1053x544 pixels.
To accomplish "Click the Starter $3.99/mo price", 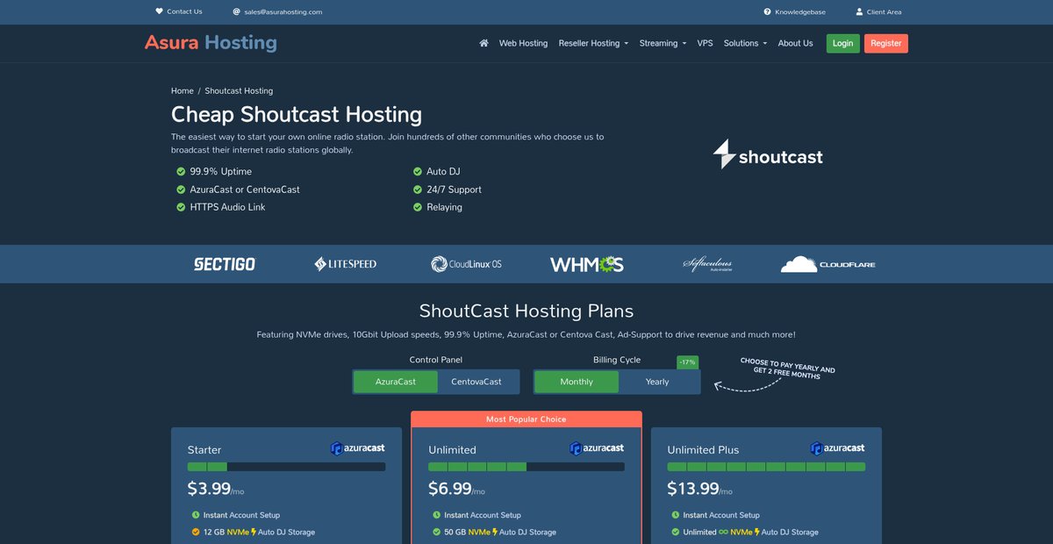I will (x=216, y=490).
